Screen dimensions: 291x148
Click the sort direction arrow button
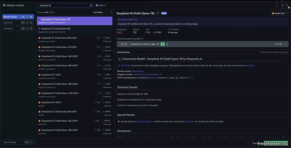click(111, 12)
